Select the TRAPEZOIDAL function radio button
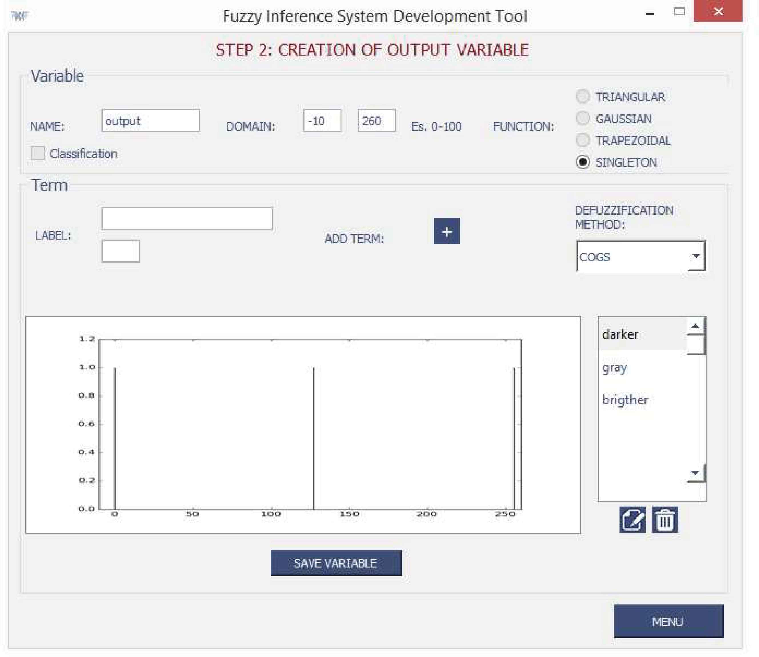The height and width of the screenshot is (657, 759). pos(582,140)
